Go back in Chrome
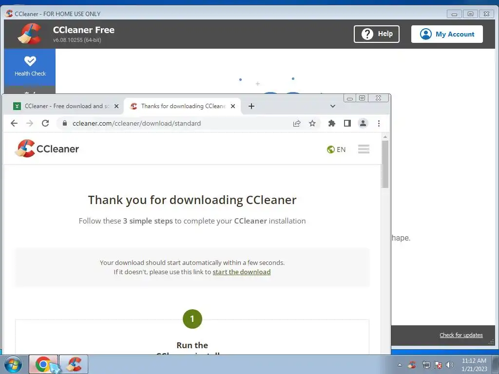This screenshot has height=374, width=499. coord(14,123)
